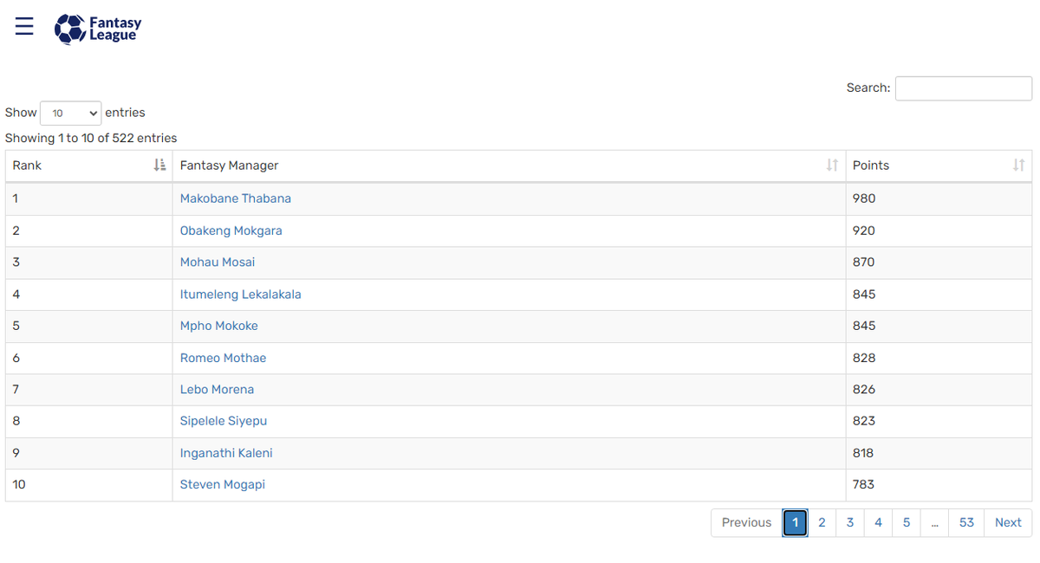Go to pagination page 3
Image resolution: width=1040 pixels, height=563 pixels.
[x=850, y=522]
